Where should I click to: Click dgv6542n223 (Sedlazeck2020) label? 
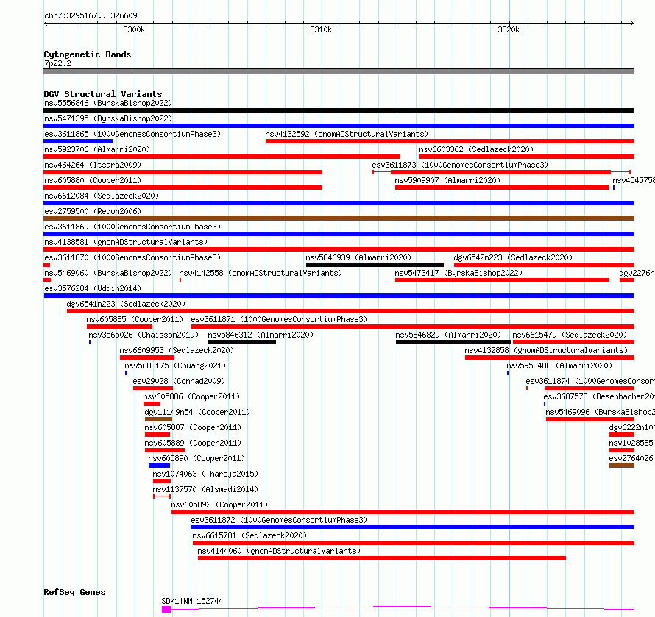(513, 257)
